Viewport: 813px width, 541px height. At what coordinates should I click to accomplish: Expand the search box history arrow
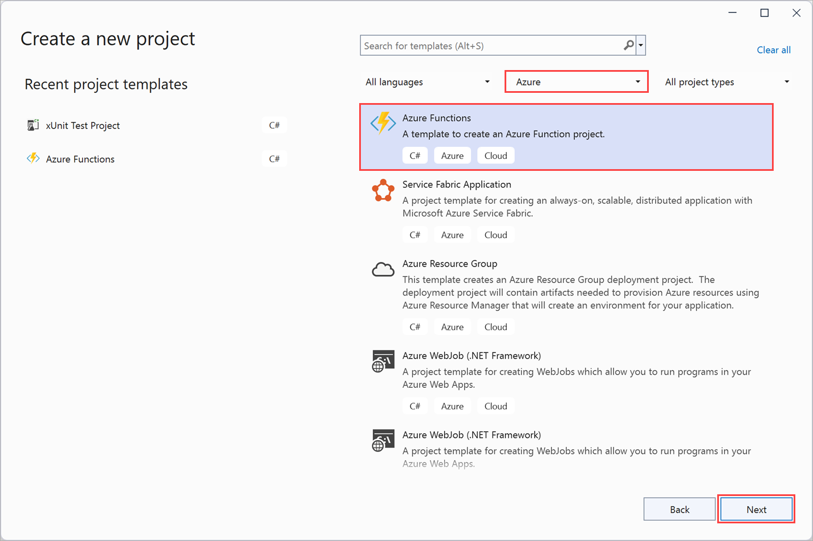coord(641,46)
